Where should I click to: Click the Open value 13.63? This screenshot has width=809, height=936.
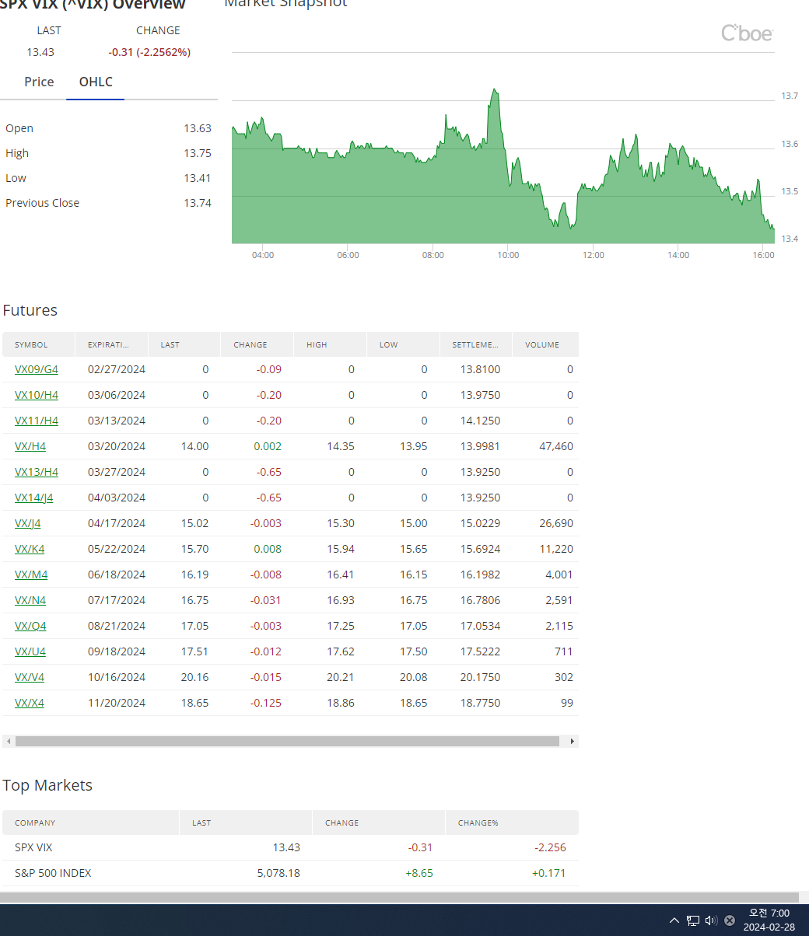coord(198,128)
